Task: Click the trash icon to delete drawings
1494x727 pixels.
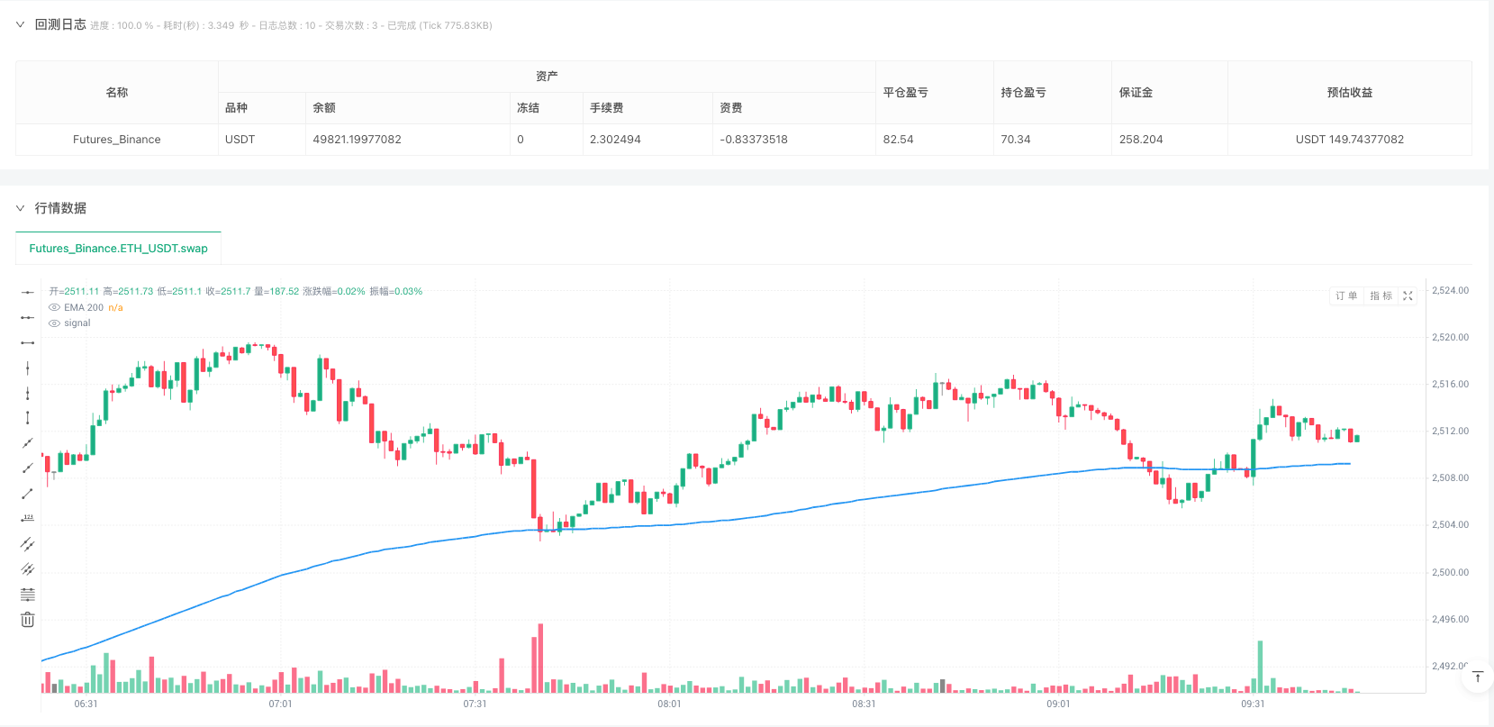Action: 28,620
